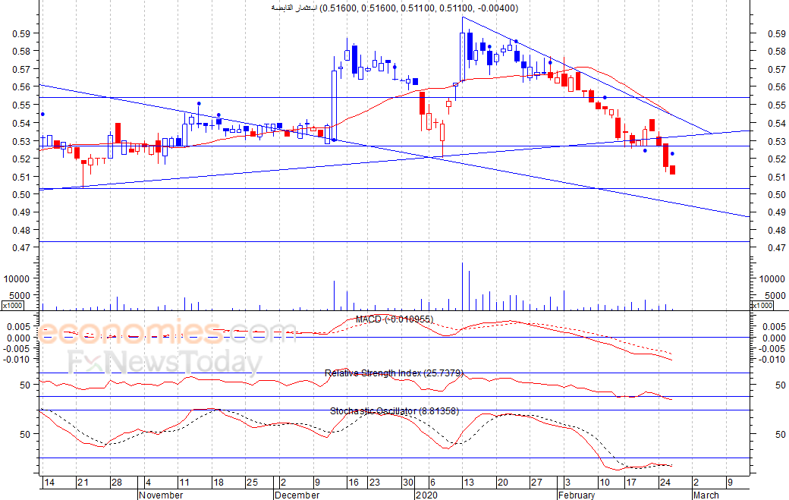Image resolution: width=789 pixels, height=500 pixels.
Task: Jump to the November month label
Action: click(x=161, y=495)
